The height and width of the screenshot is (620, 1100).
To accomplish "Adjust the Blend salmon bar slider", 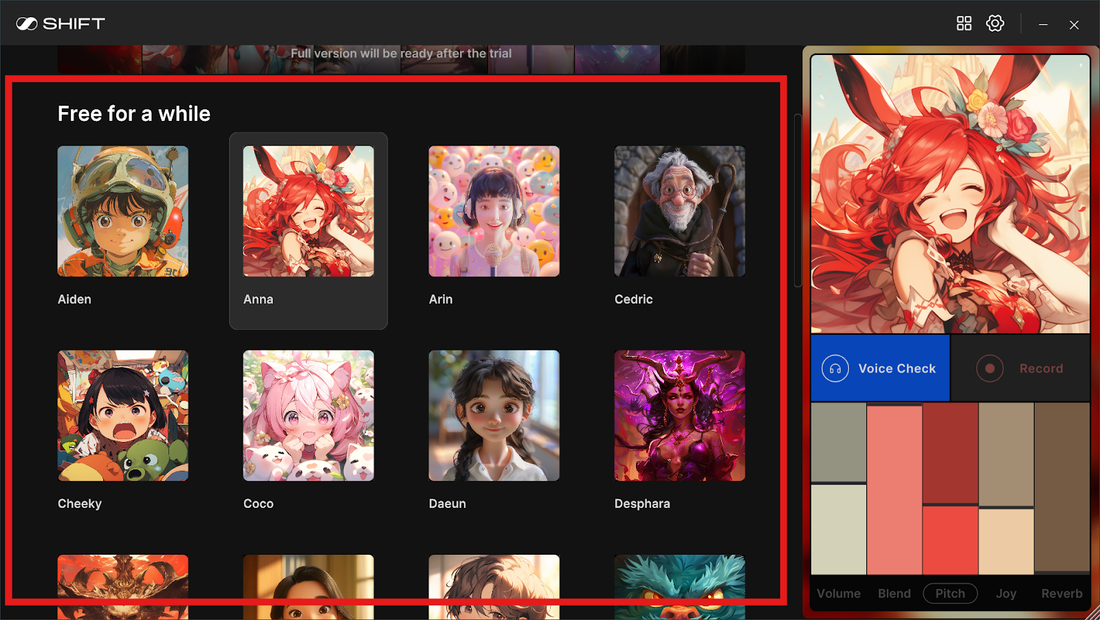I will [x=894, y=488].
